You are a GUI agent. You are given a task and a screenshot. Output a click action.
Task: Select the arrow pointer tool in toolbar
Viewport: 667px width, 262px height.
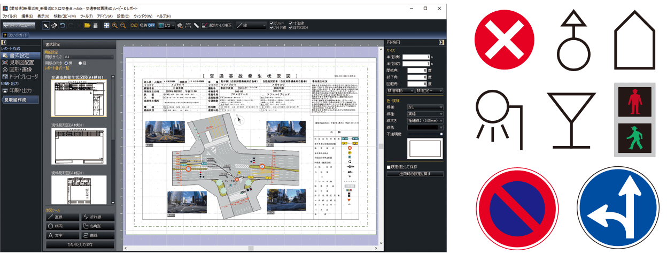46,25
